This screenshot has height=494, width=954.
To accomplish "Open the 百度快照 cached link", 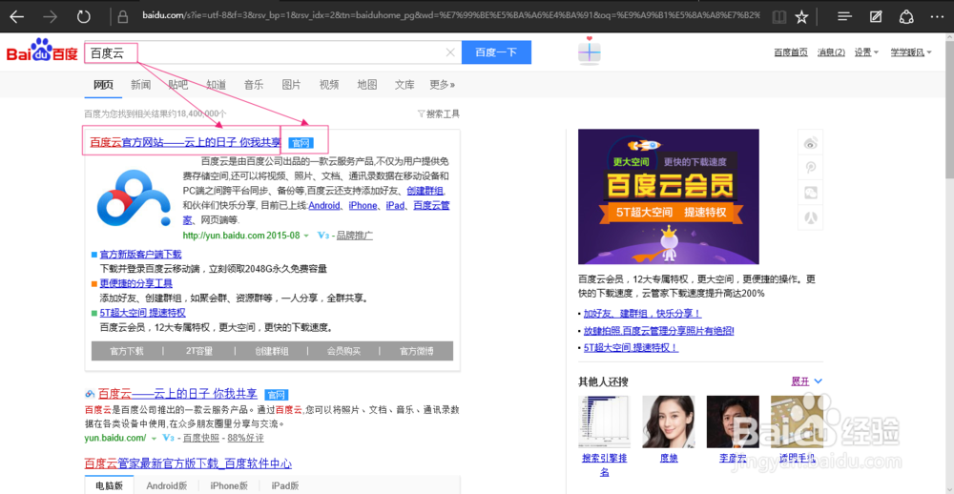I will 201,438.
